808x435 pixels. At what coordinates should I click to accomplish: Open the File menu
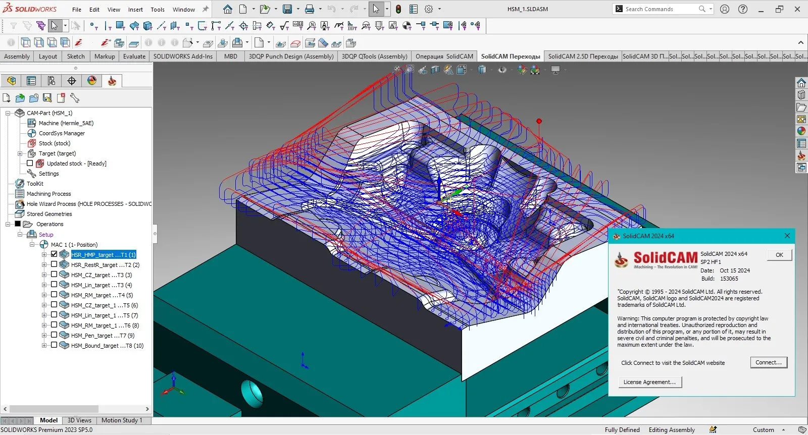point(77,10)
